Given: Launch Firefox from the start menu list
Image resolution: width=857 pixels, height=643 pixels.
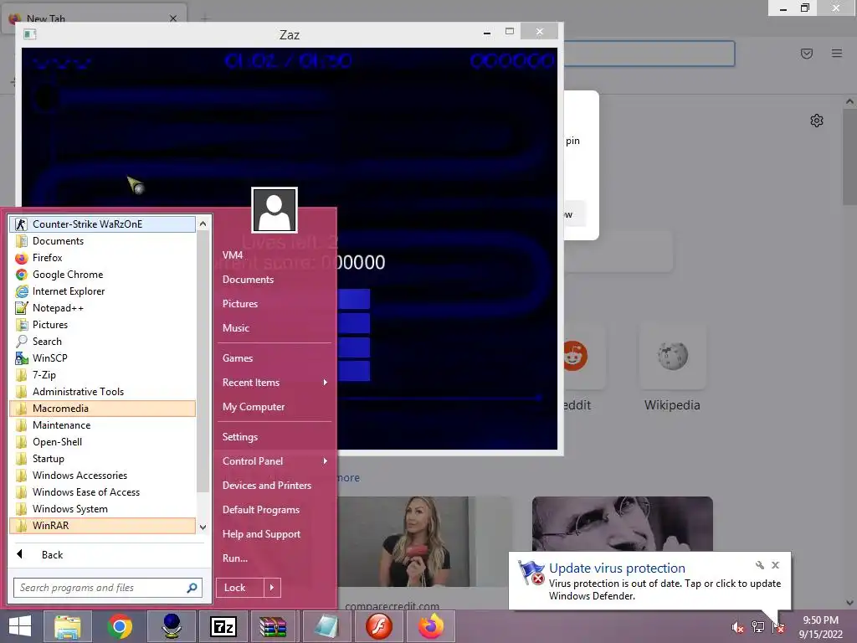Looking at the screenshot, I should 102,258.
